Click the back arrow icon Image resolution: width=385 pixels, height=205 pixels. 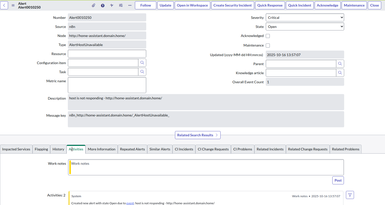click(4, 5)
